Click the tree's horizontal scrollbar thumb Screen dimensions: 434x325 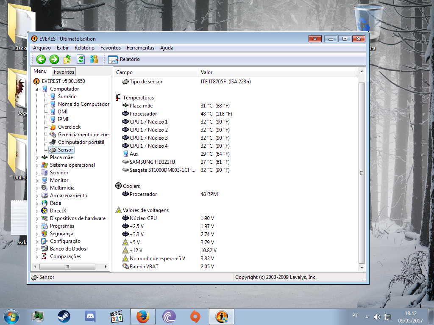point(67,267)
